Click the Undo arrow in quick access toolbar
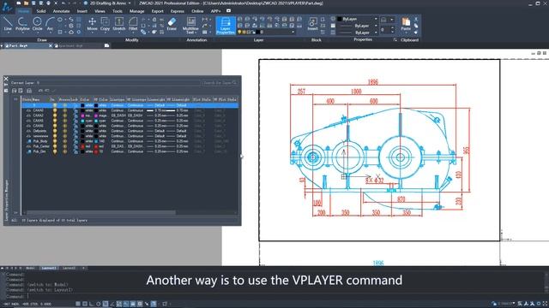This screenshot has width=549, height=308. [63, 3]
